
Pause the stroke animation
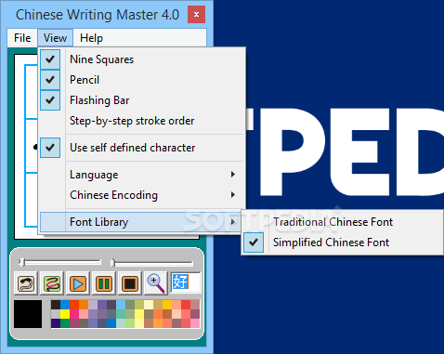104,283
